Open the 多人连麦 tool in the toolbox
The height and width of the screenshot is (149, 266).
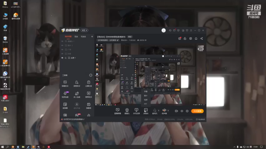pyautogui.click(x=77, y=95)
